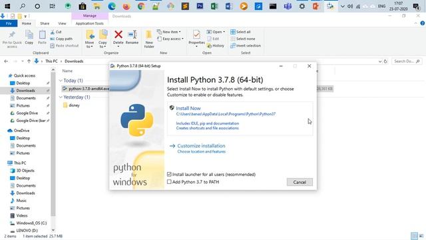Click Select all in Select group

coord(240,32)
